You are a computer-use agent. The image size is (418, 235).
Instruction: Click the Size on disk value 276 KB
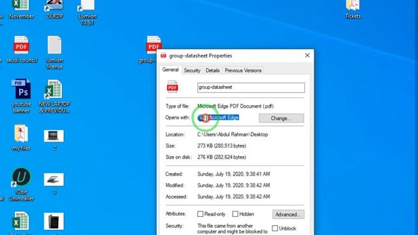(x=221, y=157)
